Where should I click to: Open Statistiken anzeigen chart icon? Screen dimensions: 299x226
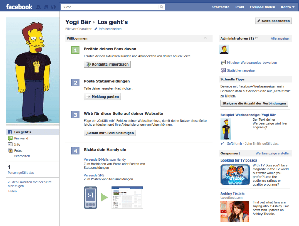223,70
